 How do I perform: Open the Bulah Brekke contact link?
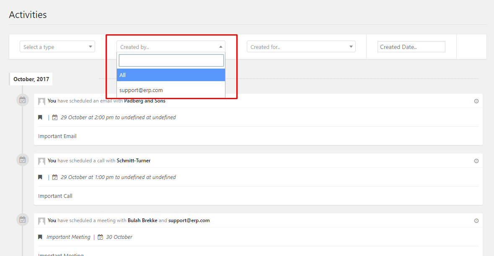coord(142,220)
